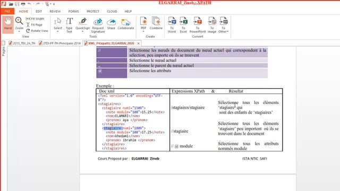Click the // @ module expression

[x=182, y=146]
